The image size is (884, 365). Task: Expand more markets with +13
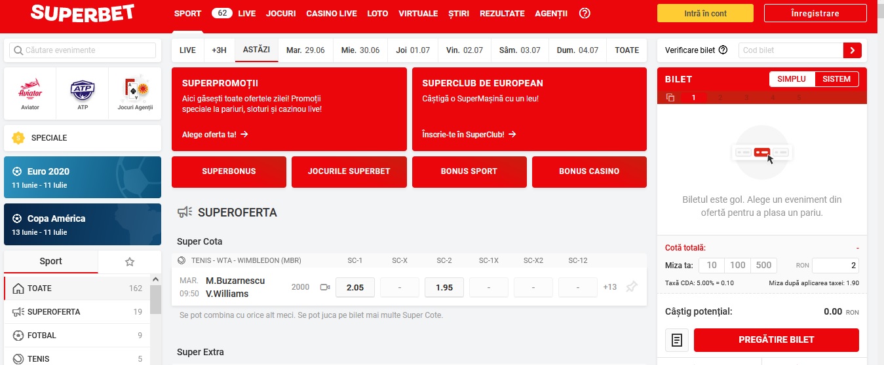point(610,287)
